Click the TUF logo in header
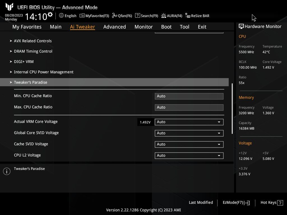This screenshot has width=287, height=215. (9, 7)
